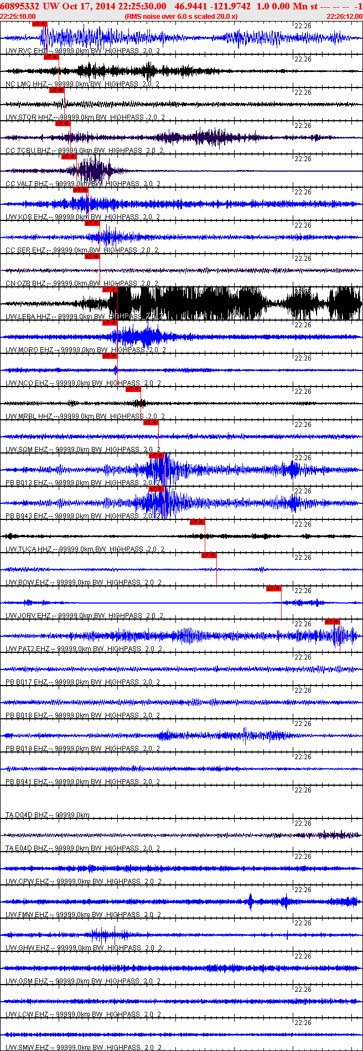The image size is (363, 1051).
Task: Click the 'UW SQM EHZ' station label
Action: [27, 450]
